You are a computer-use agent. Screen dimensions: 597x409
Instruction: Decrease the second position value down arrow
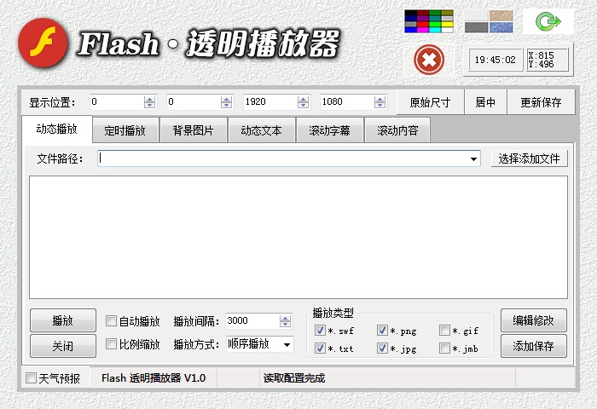pyautogui.click(x=227, y=105)
